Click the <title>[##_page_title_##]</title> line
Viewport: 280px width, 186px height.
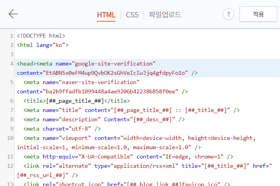77,101
